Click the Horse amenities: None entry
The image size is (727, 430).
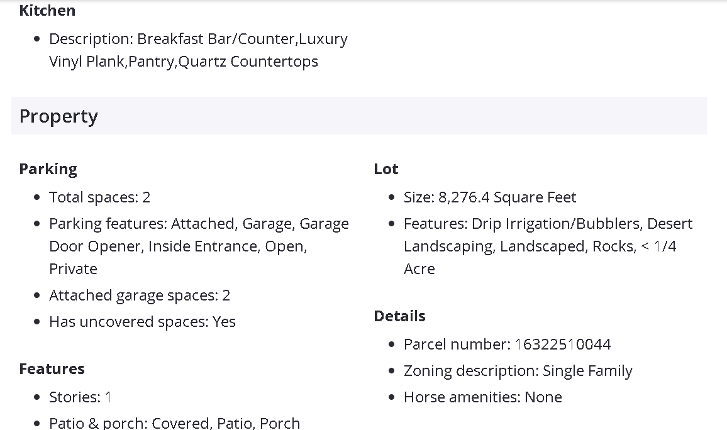tap(482, 397)
